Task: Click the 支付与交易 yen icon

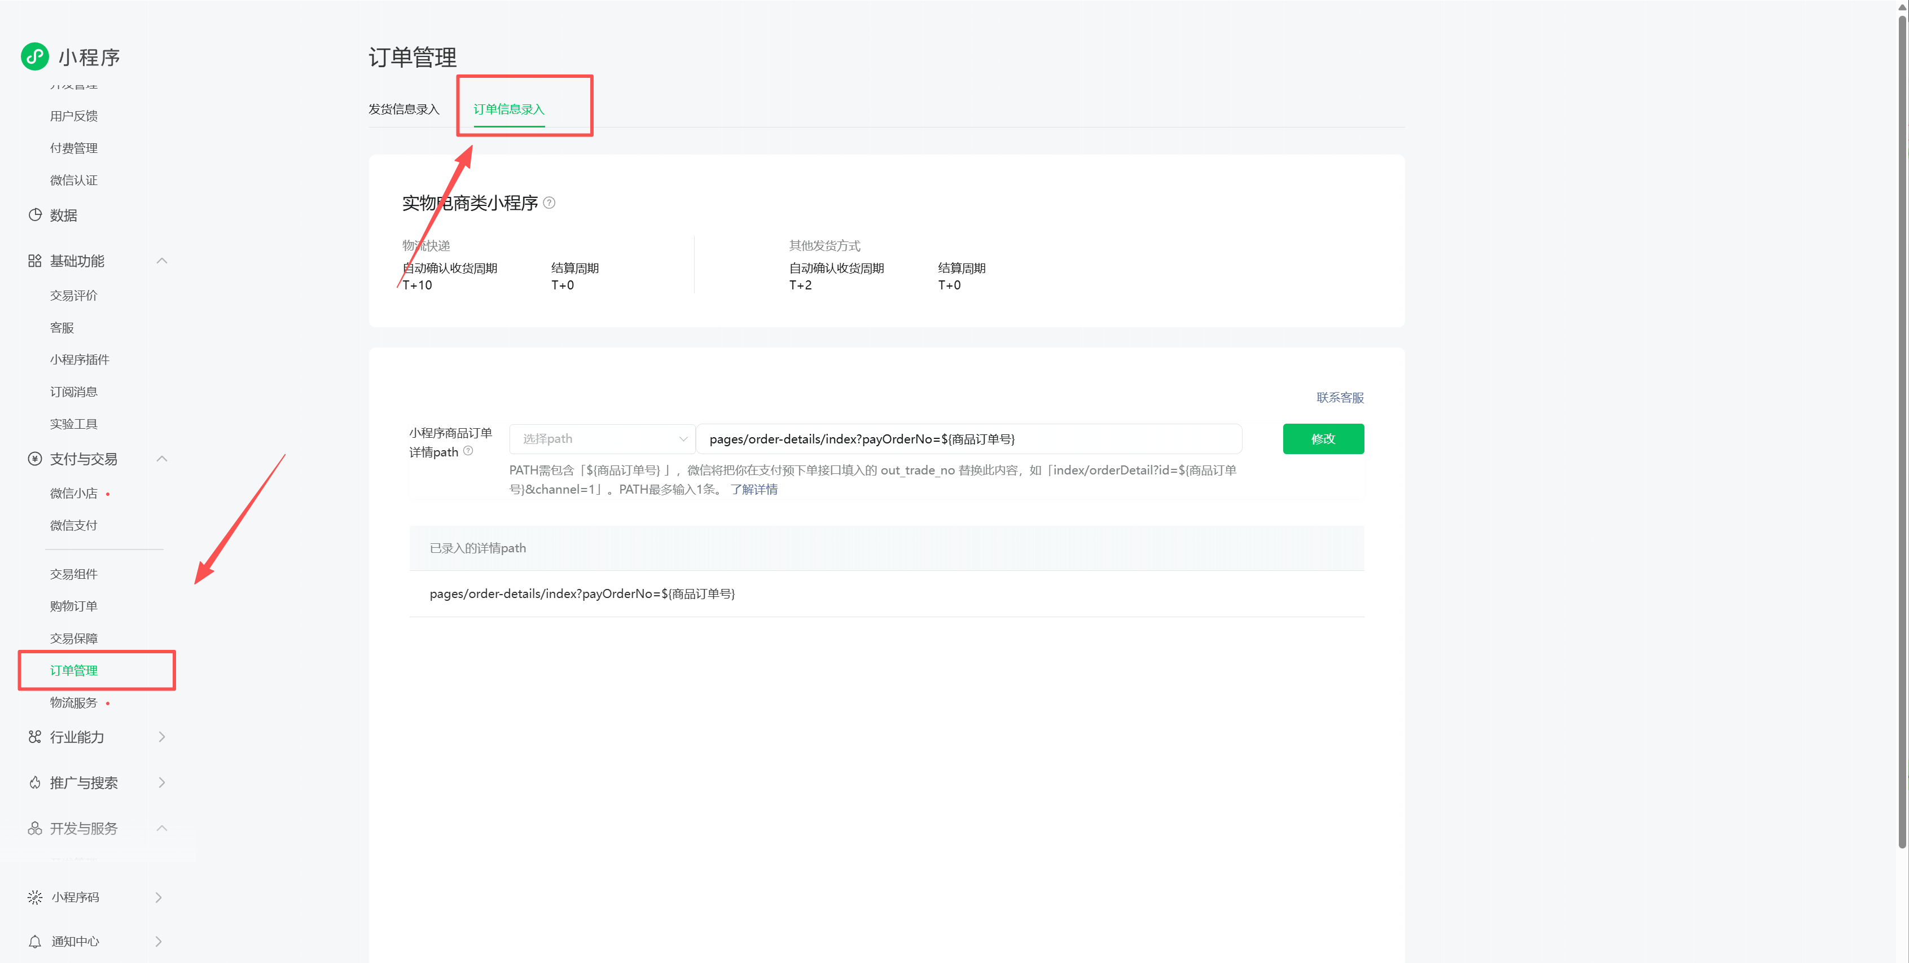Action: coord(35,459)
